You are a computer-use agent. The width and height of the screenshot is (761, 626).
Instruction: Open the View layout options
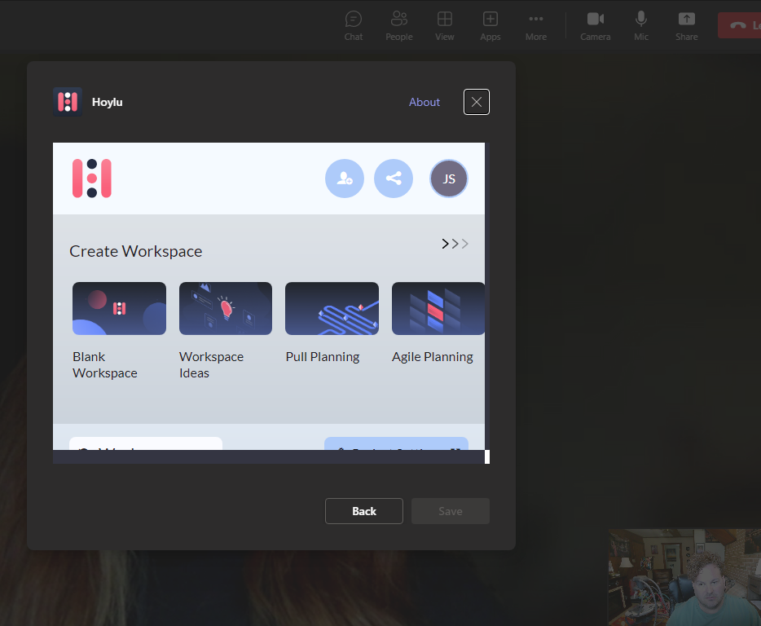[445, 26]
